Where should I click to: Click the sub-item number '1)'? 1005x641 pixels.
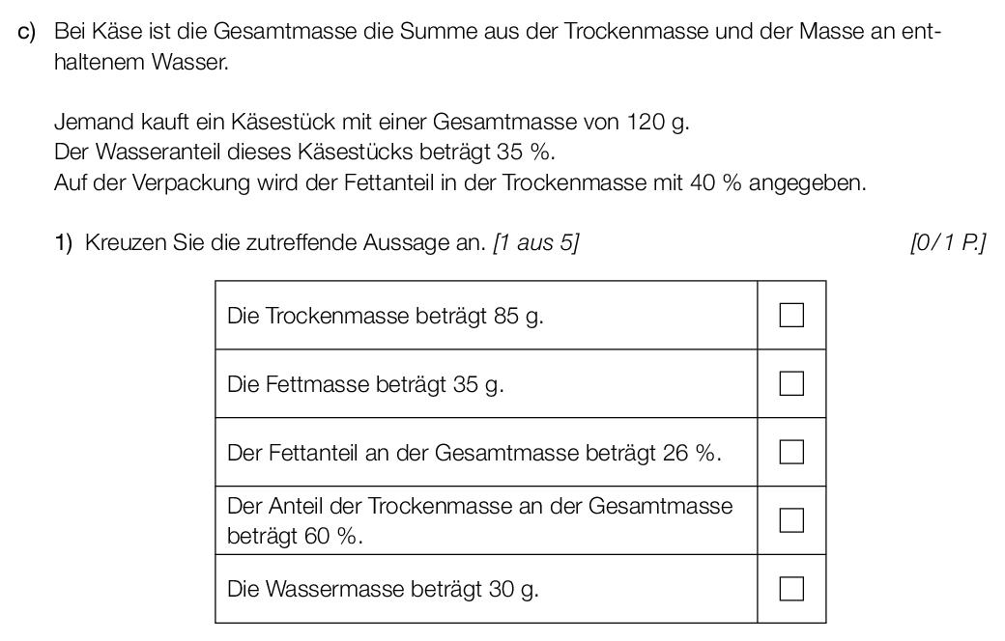(64, 242)
